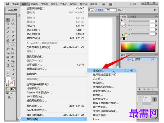Open the arrange documents dropdown in menu bar

[x=111, y=4]
